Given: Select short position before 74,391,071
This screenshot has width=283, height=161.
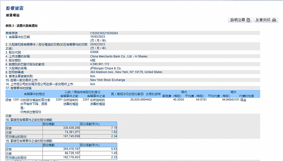Looking at the screenshot, I should [72, 132].
